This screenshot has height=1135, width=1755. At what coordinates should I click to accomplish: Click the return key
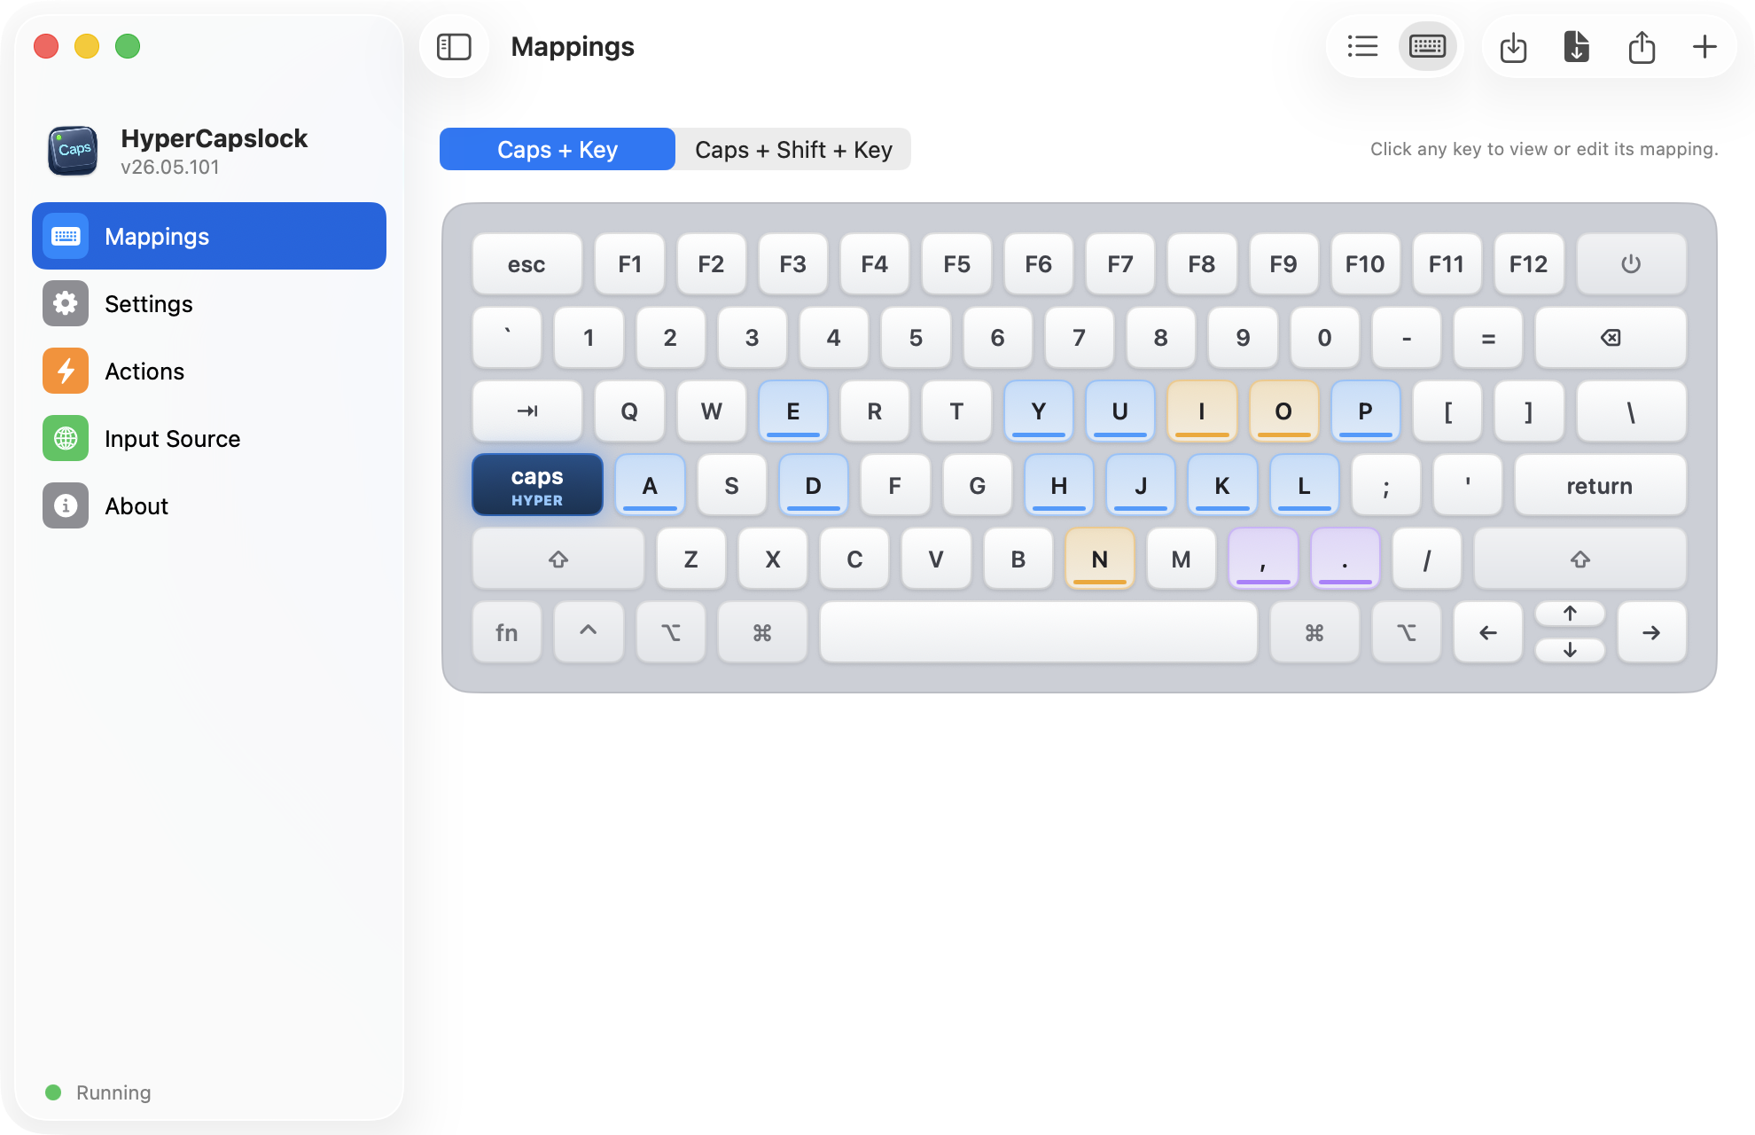(1600, 485)
